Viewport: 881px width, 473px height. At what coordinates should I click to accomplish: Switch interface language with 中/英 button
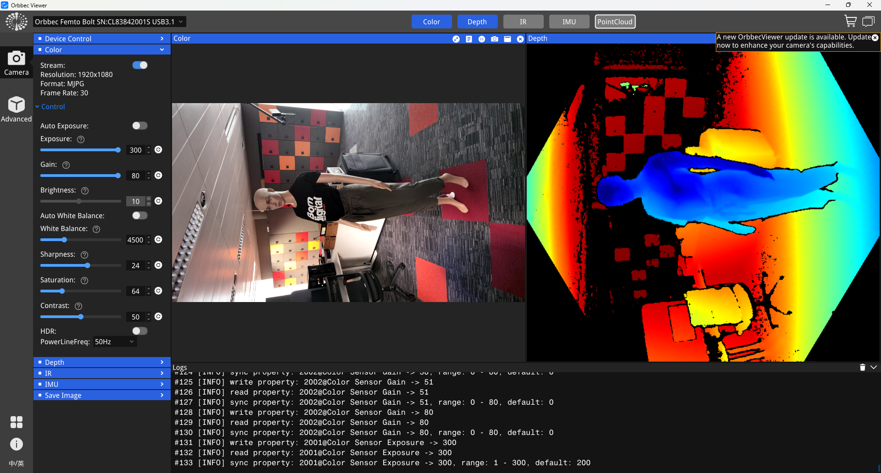pos(16,463)
